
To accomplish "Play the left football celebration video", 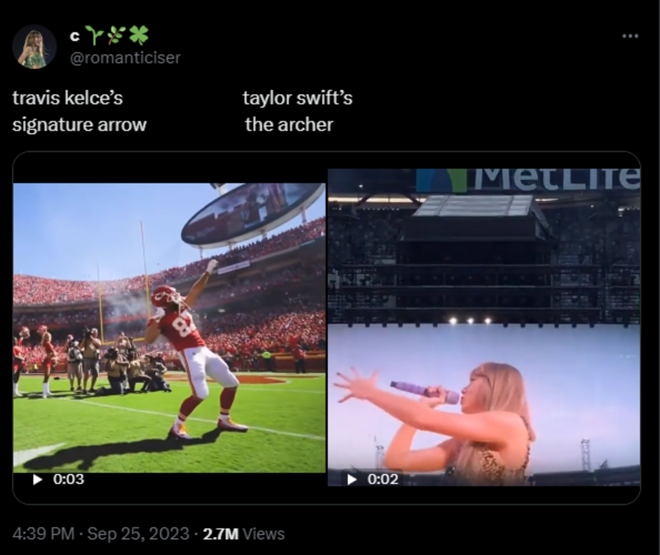I will tap(37, 479).
